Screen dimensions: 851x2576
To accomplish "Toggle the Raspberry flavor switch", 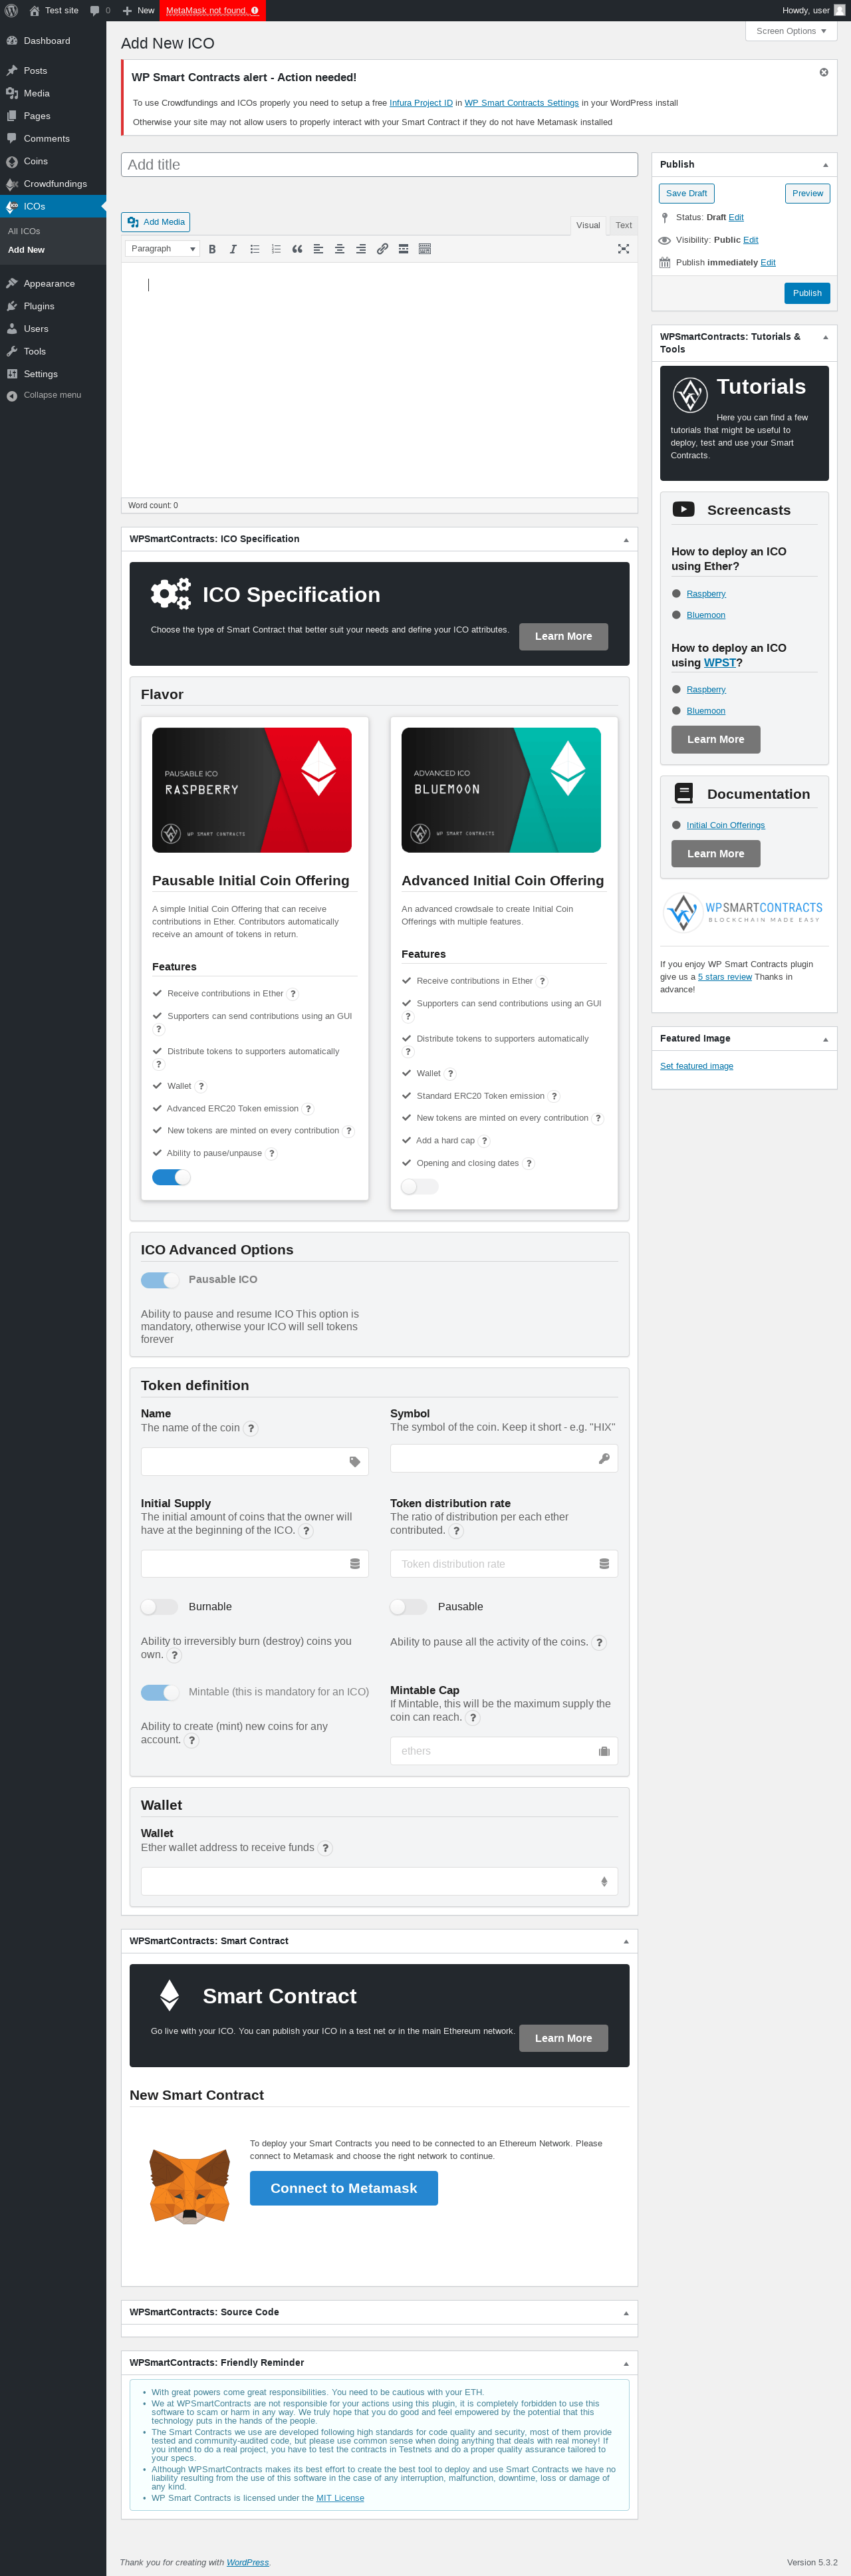I will point(171,1177).
